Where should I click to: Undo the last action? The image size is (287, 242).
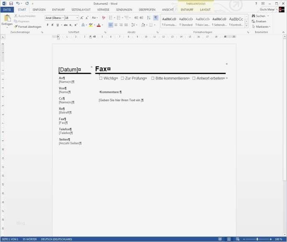pyautogui.click(x=18, y=3)
